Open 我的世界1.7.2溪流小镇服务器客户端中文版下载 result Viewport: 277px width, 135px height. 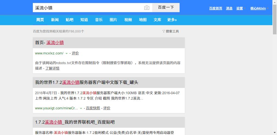tap(87, 83)
